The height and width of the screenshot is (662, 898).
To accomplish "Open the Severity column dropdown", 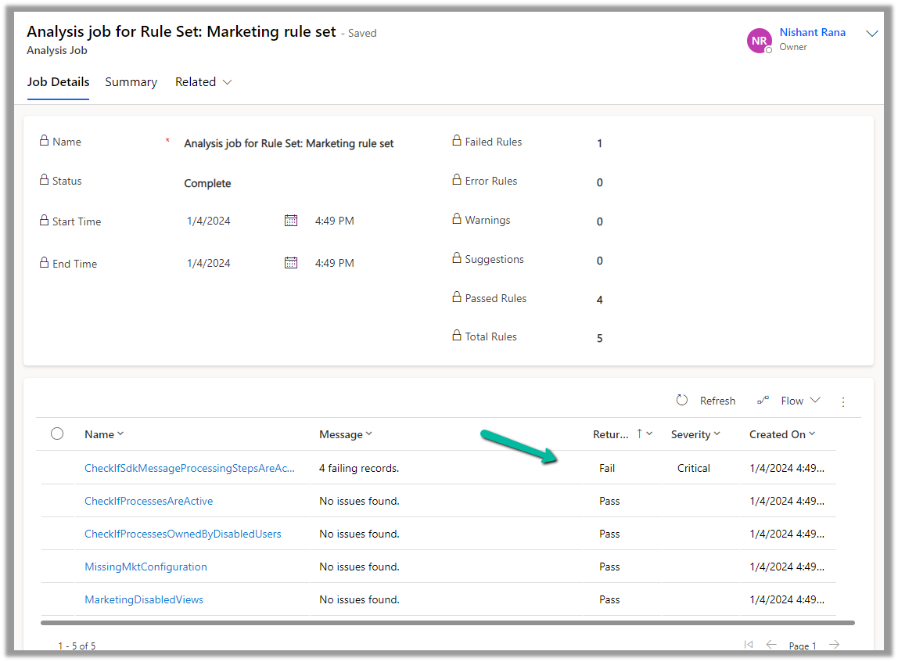I will [695, 434].
